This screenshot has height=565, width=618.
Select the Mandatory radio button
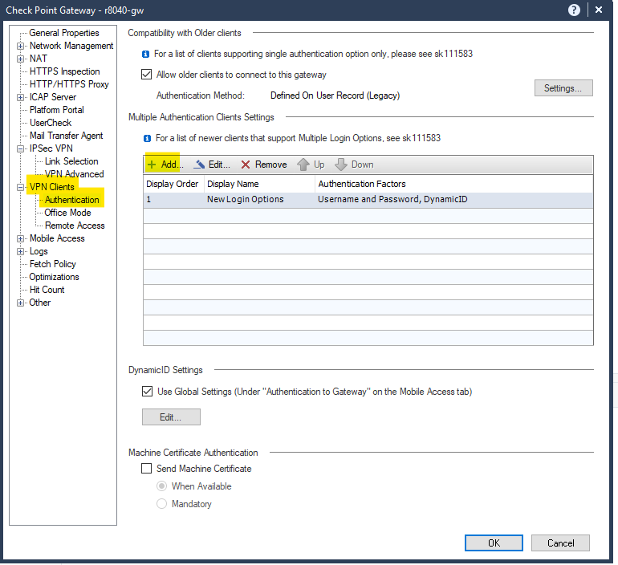162,504
